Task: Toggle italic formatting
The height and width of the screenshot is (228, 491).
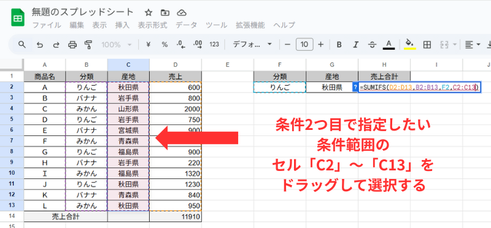Action: (355, 45)
